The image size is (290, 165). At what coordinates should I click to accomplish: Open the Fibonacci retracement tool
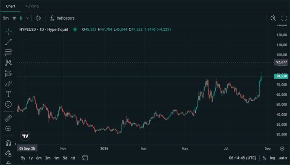click(9, 52)
